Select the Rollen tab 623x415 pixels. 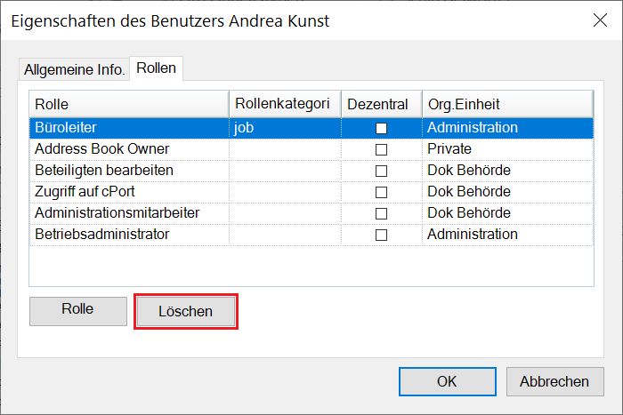pyautogui.click(x=157, y=68)
